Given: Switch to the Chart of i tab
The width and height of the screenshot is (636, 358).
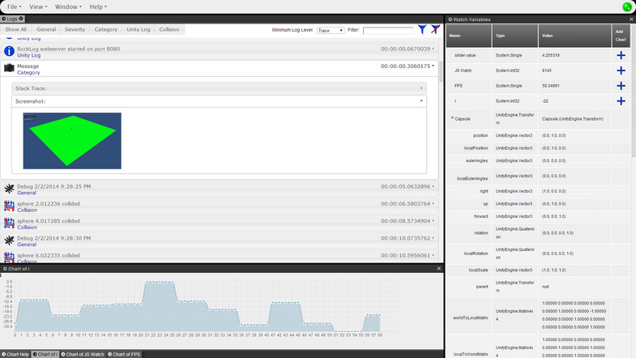Looking at the screenshot, I should point(45,354).
